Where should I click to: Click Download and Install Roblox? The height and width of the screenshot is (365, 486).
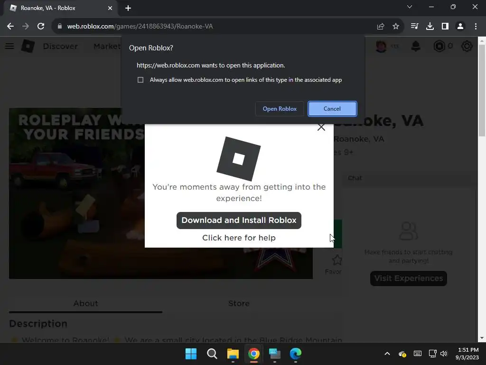coord(239,221)
